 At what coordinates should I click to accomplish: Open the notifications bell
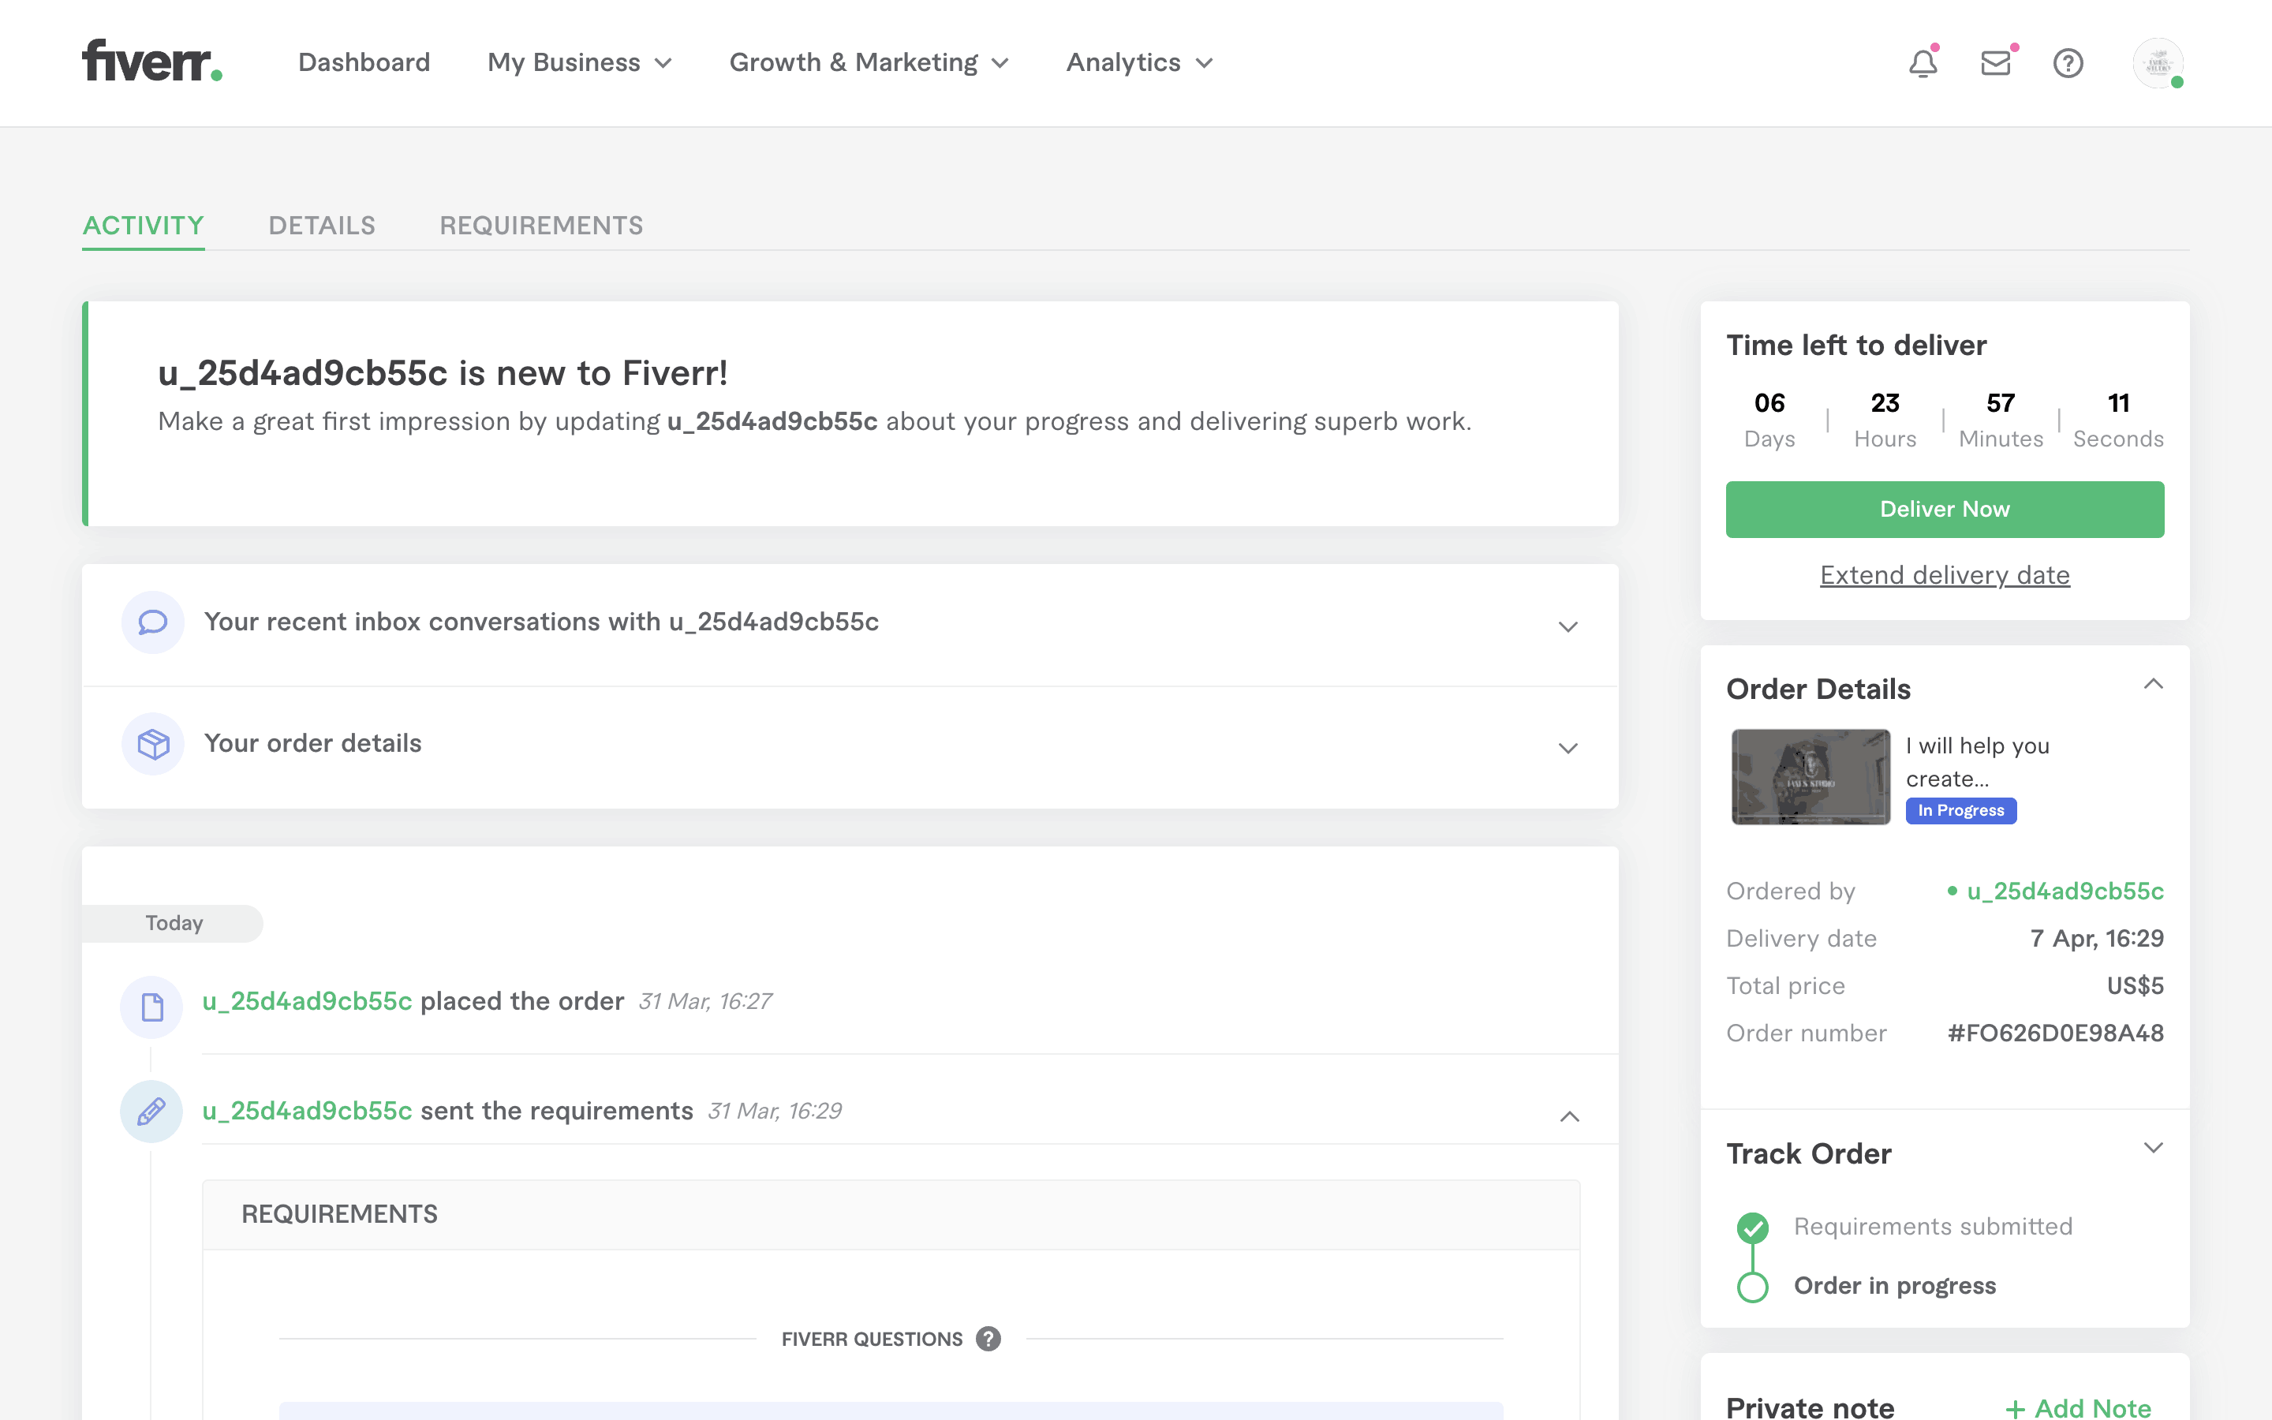click(1923, 63)
